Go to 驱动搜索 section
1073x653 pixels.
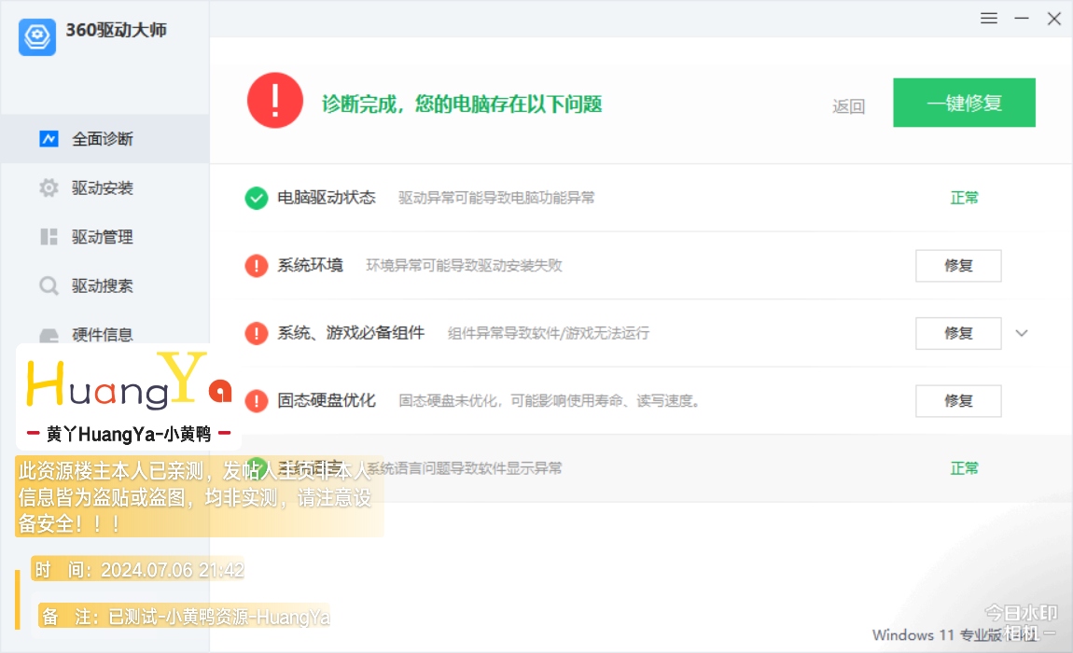(105, 285)
